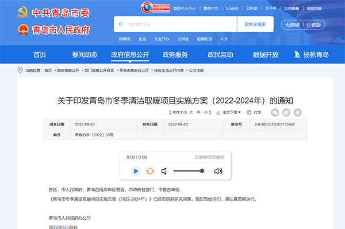Viewport: 345px width, 229px height.
Task: Click the 无障碍语音播报 label
Action: 209,157
